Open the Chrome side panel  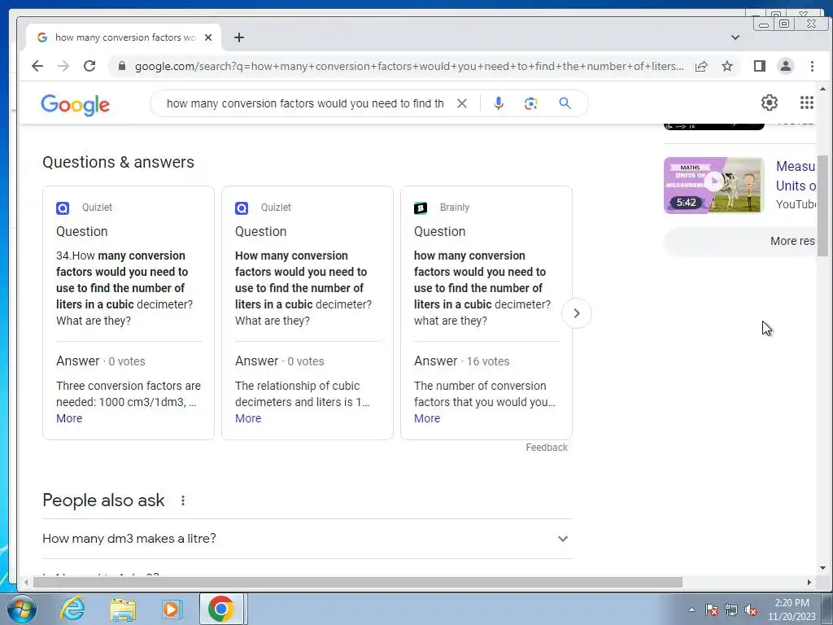760,66
